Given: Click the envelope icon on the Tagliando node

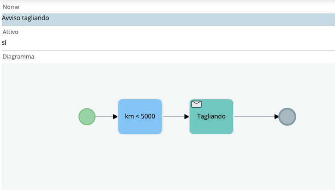Looking at the screenshot, I should [x=196, y=104].
